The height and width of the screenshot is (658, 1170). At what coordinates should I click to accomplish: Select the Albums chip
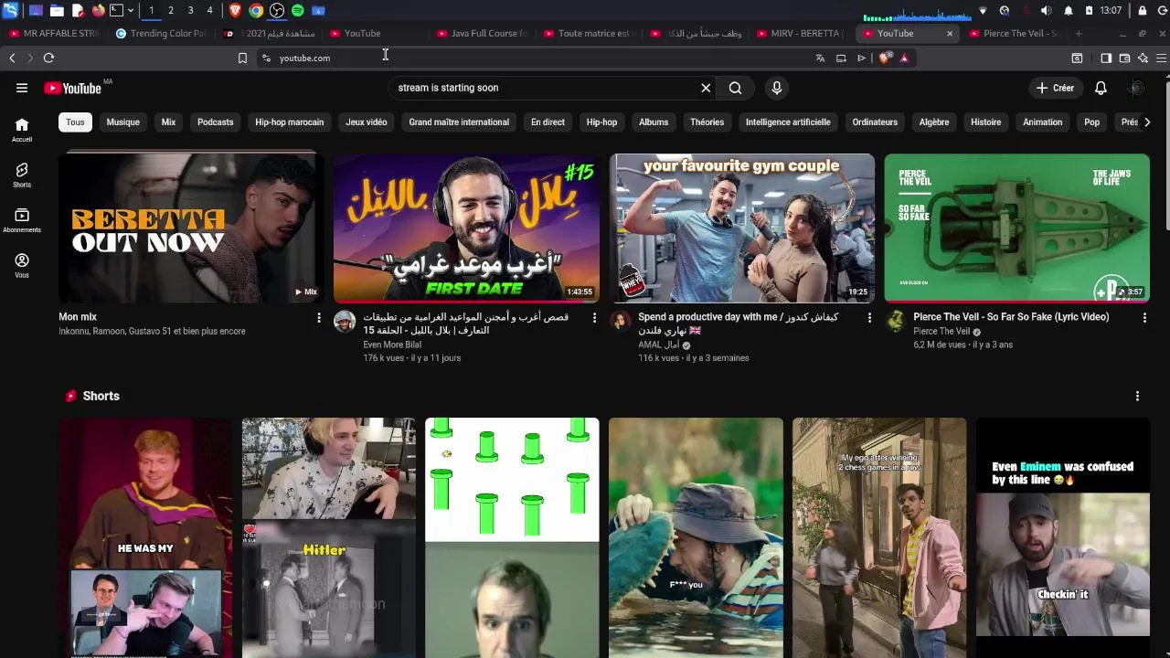click(654, 122)
